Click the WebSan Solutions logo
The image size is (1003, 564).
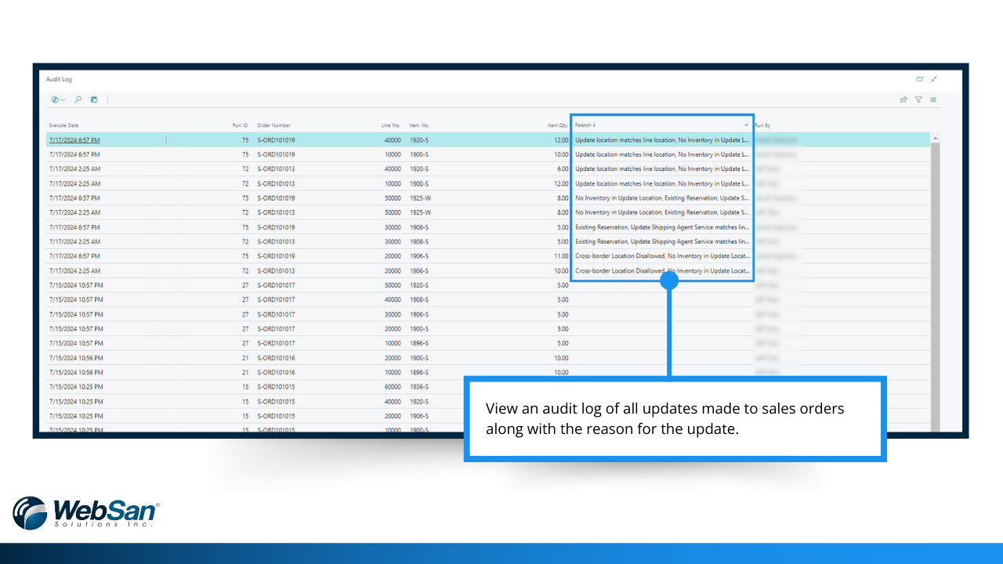[x=86, y=512]
